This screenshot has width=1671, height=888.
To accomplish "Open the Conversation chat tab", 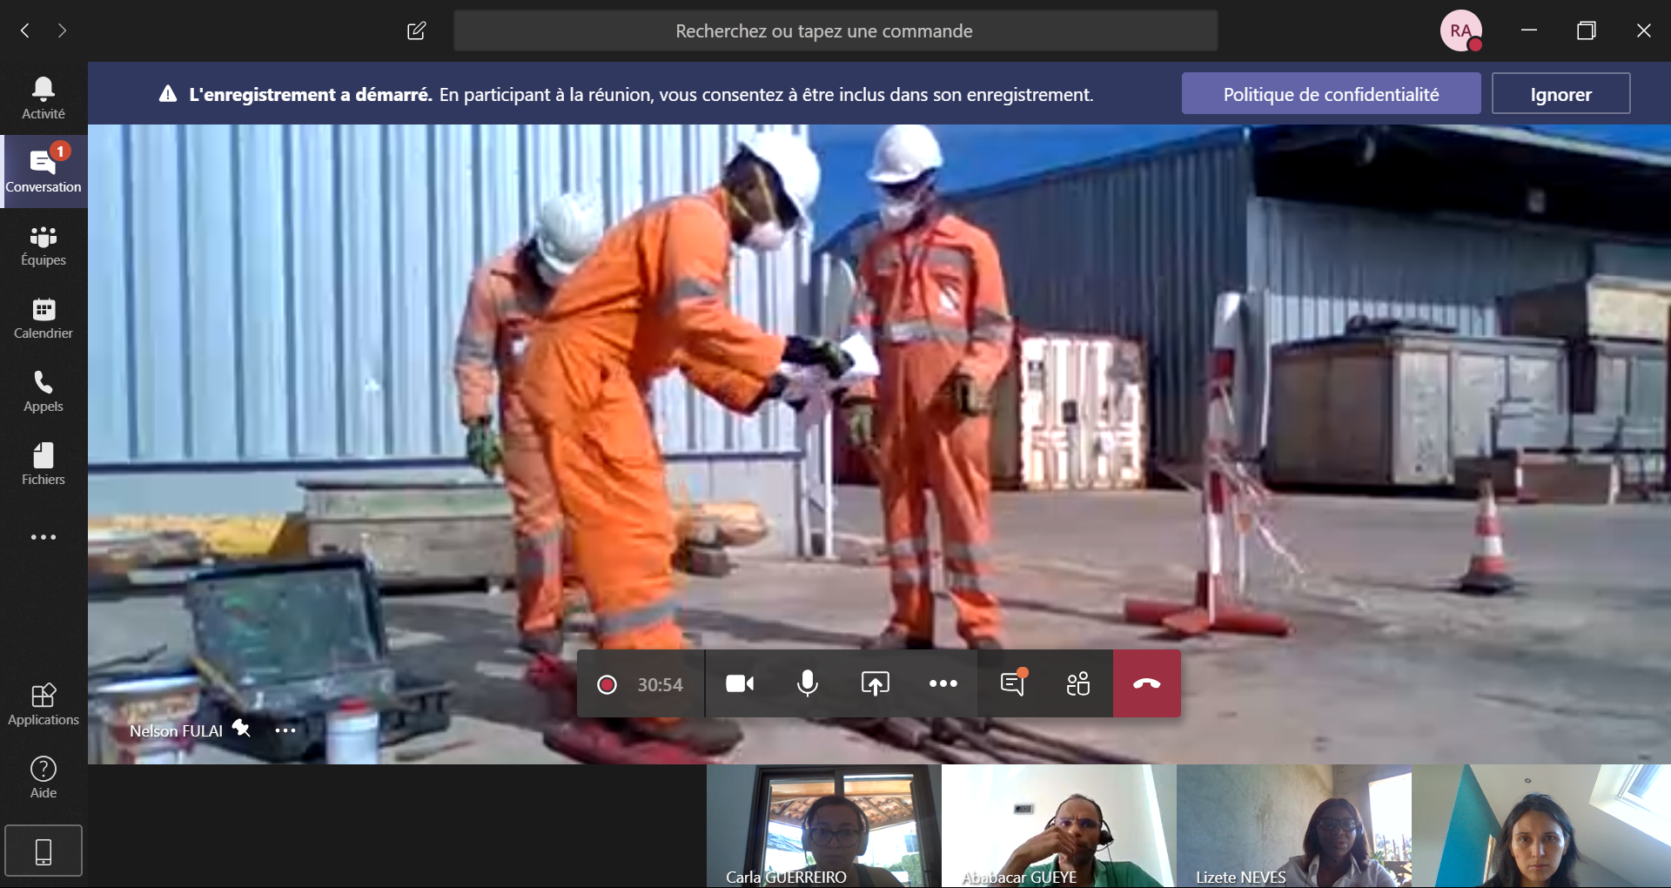I will (x=44, y=172).
